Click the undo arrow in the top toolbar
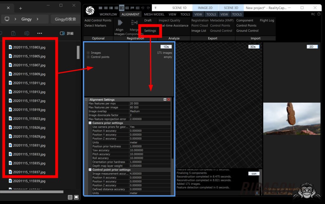Viewport: 325px width, 204px height. coord(143,8)
